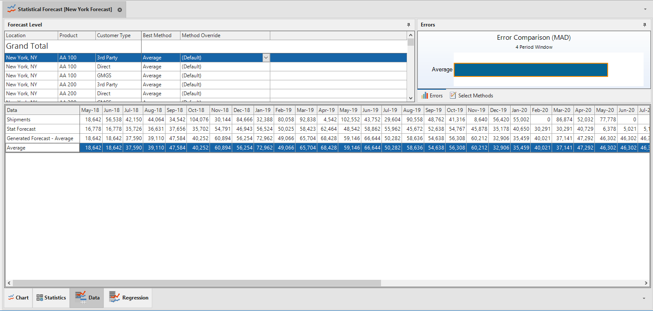Click the Average bar in Error Comparison
This screenshot has width=653, height=311.
(x=531, y=70)
